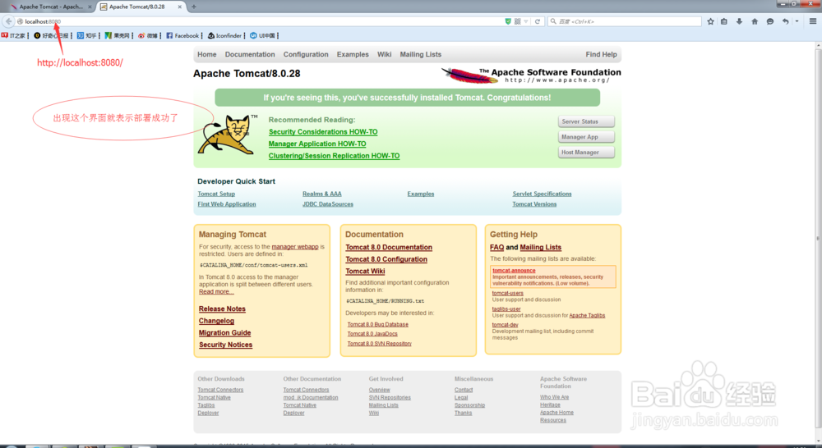
Task: Open the Tomcat Wiki link
Action: point(365,271)
